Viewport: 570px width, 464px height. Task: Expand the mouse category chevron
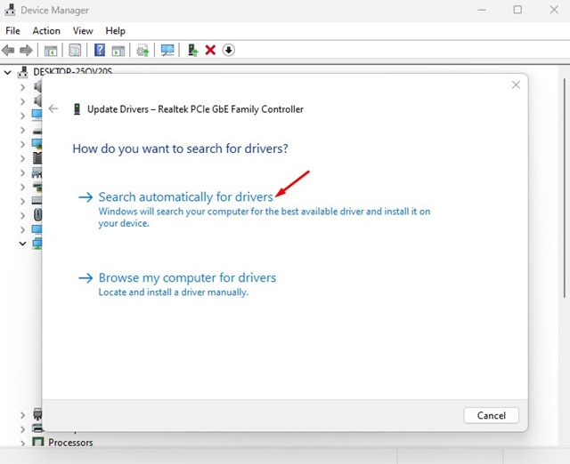[22, 215]
